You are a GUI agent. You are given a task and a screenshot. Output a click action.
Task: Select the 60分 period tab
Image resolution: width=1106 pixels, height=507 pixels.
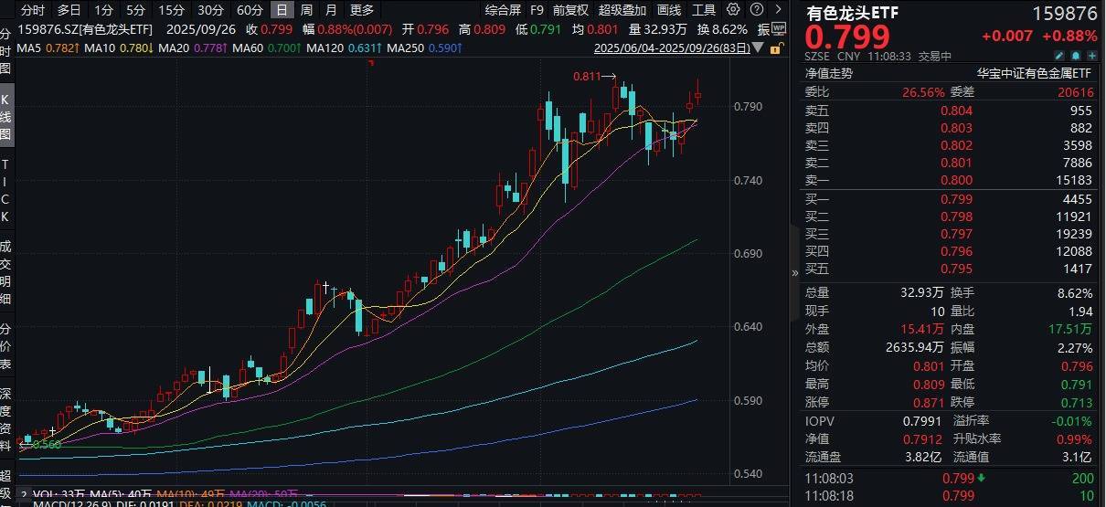[x=249, y=10]
